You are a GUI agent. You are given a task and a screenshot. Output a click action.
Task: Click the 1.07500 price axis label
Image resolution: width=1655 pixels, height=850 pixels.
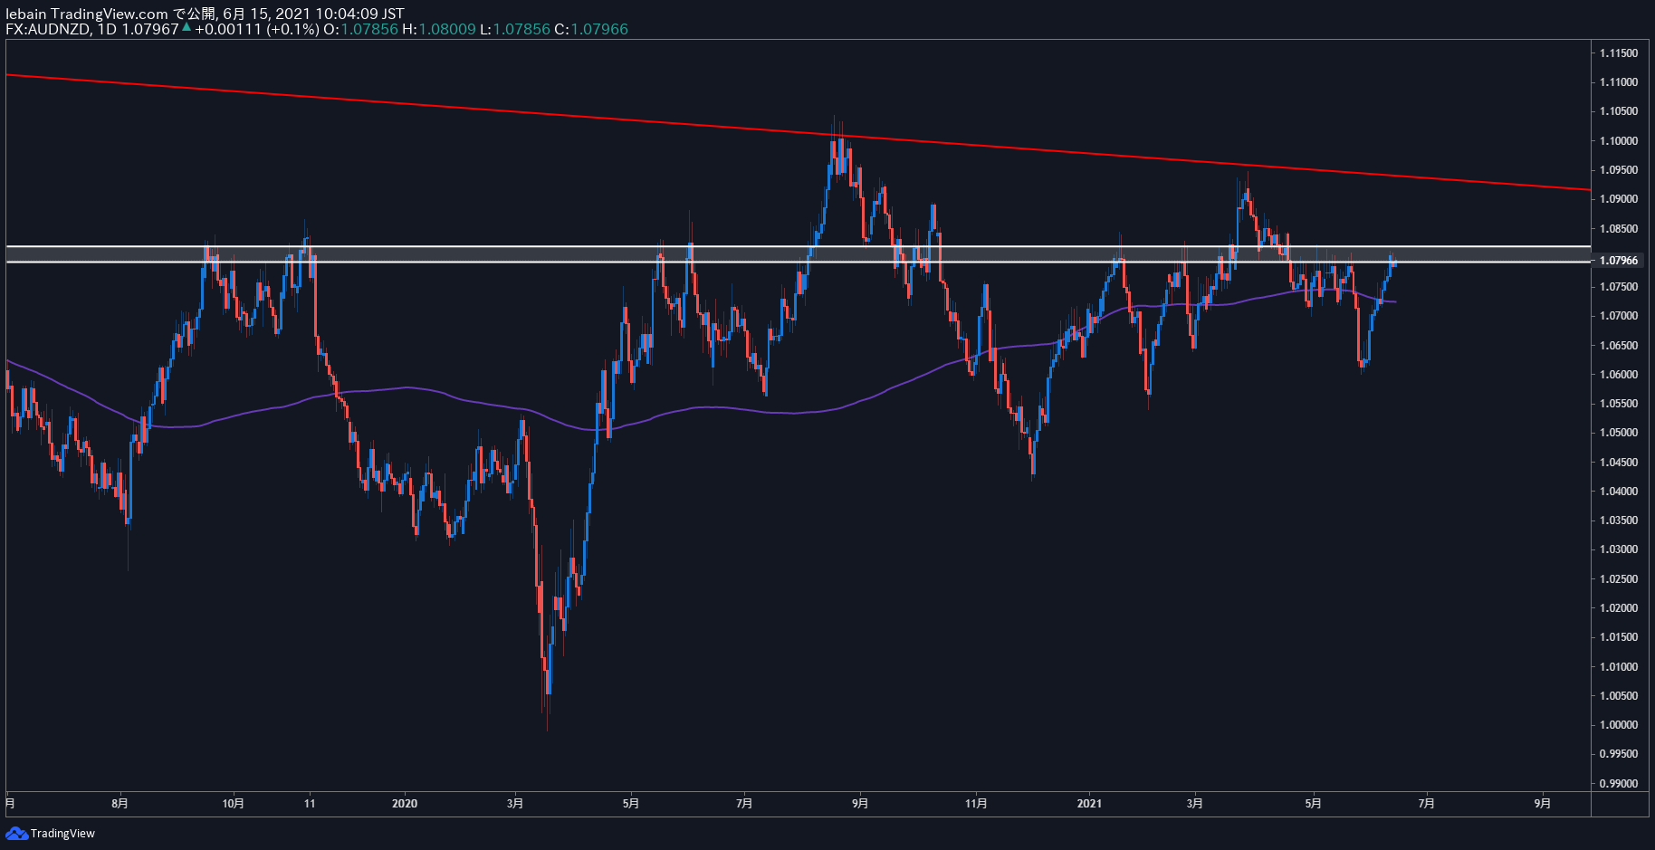1619,287
